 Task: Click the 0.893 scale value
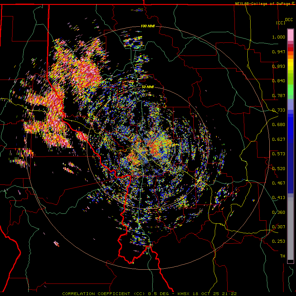(279, 66)
